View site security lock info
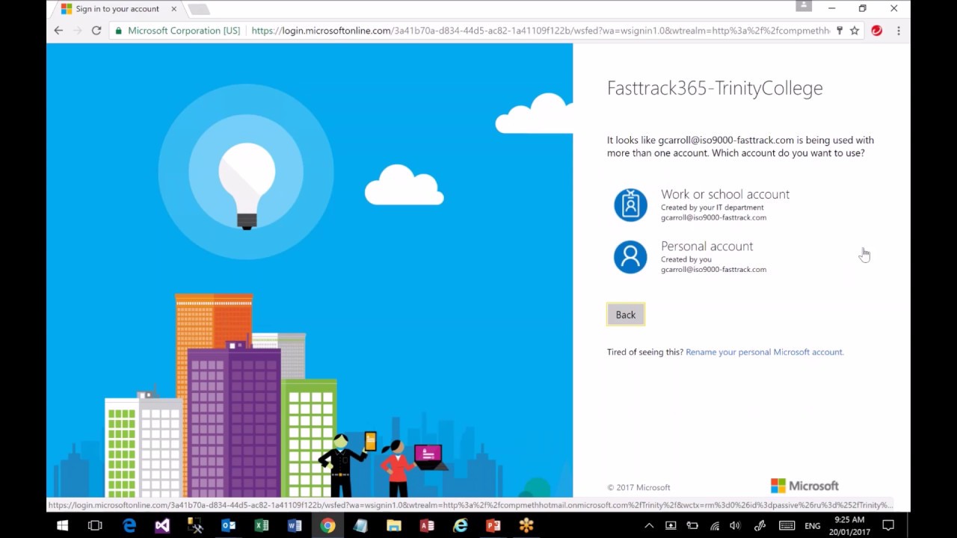Screen dimensions: 957x538 [x=118, y=31]
